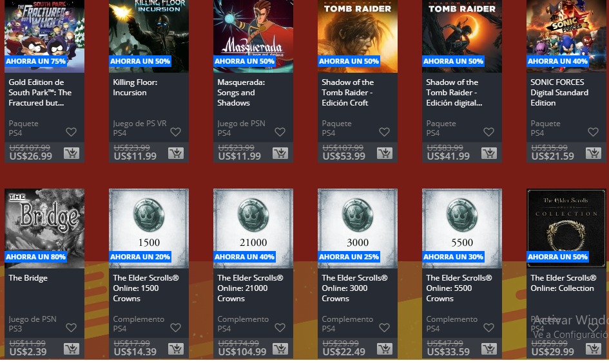The image size is (609, 363).
Task: Add South Park Gold Edition to cart
Action: tap(72, 154)
